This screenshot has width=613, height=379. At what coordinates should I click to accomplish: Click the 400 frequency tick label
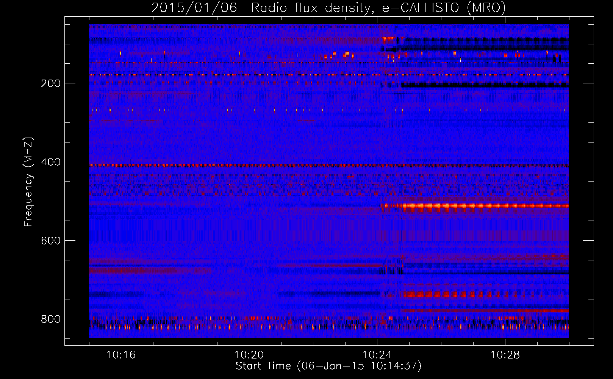51,162
